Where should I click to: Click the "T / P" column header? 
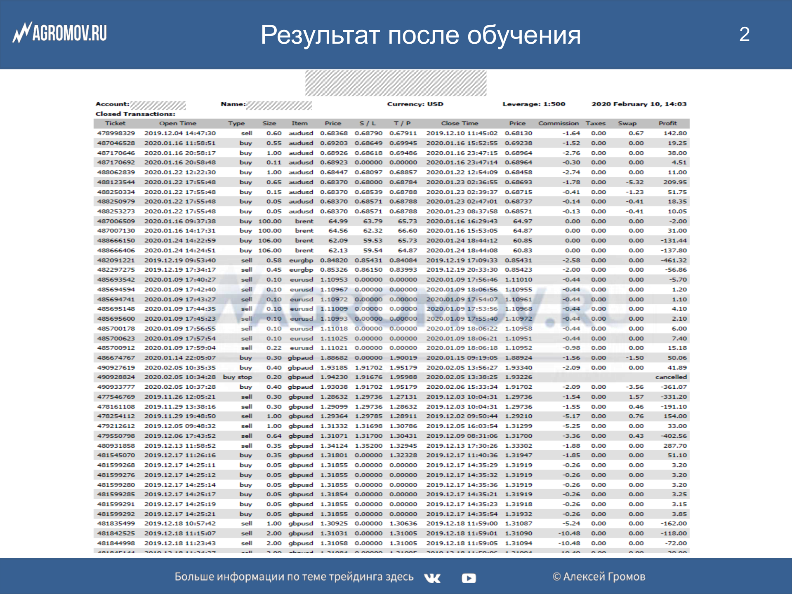pyautogui.click(x=402, y=123)
